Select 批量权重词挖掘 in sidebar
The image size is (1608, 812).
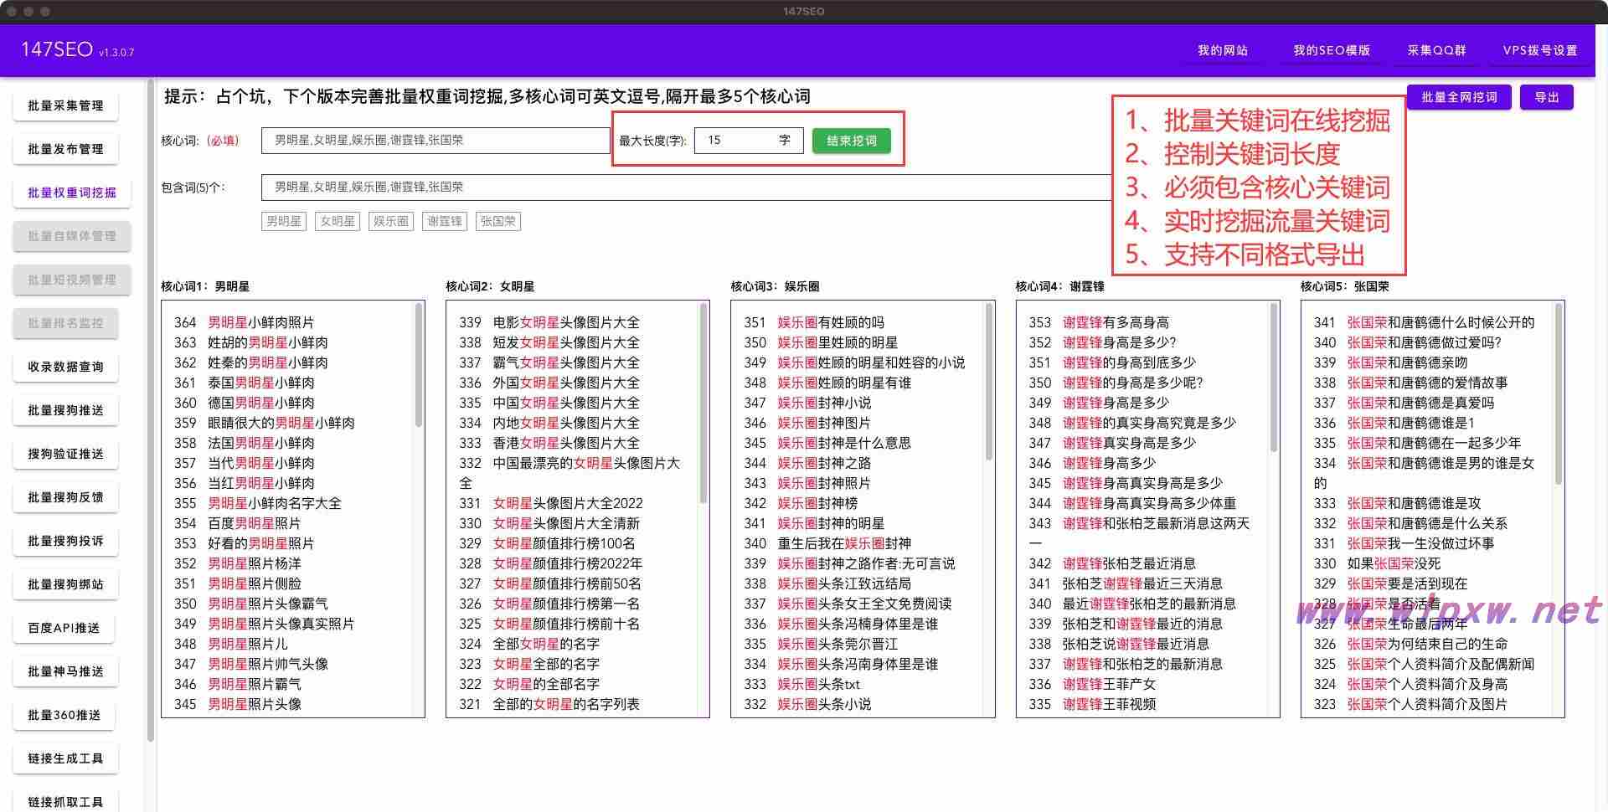(x=72, y=193)
